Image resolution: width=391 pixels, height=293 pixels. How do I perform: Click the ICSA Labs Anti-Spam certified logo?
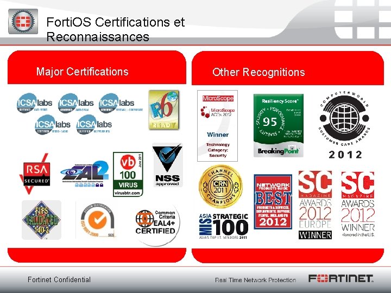(x=76, y=103)
